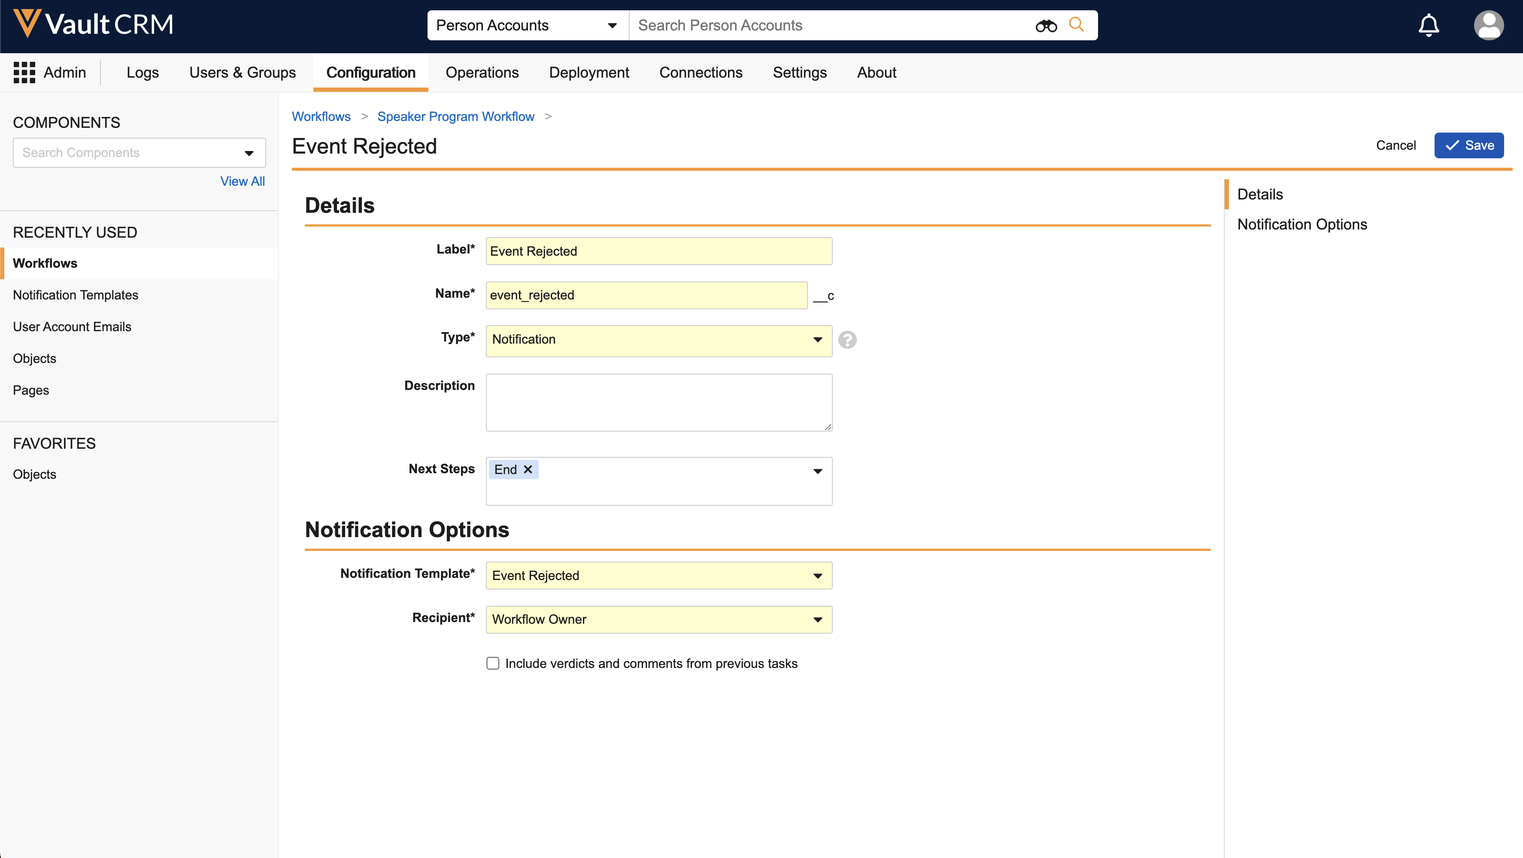
Task: Enable Include verdicts and comments checkbox
Action: [492, 663]
